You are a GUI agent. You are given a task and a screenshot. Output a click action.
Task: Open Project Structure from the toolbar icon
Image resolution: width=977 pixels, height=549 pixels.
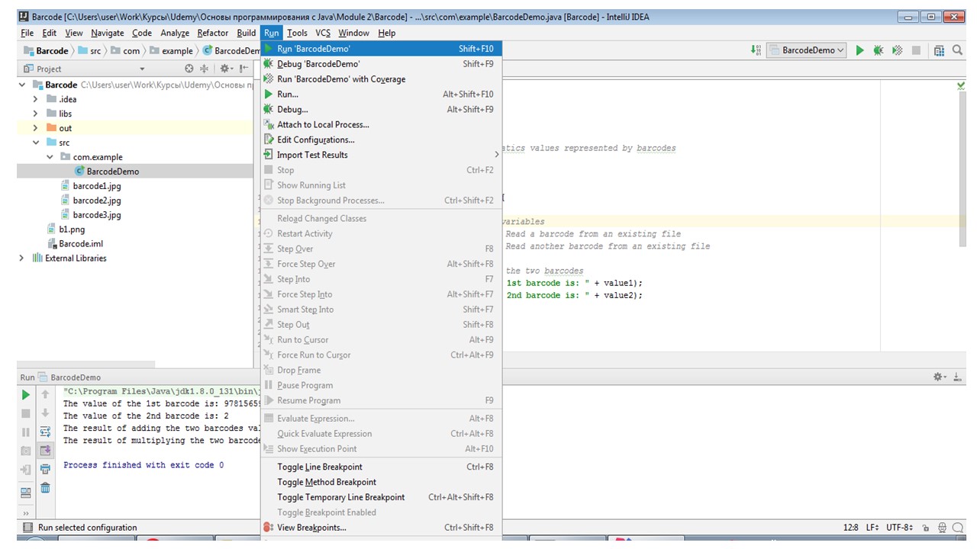click(x=939, y=50)
